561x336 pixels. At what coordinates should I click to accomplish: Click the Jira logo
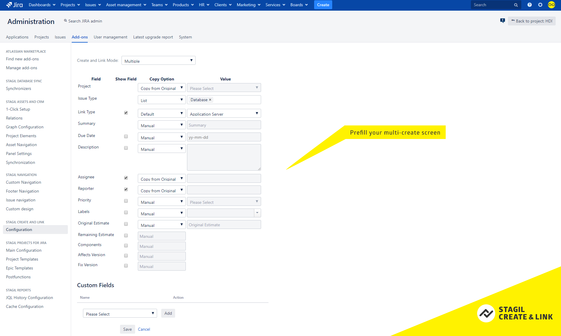click(15, 5)
